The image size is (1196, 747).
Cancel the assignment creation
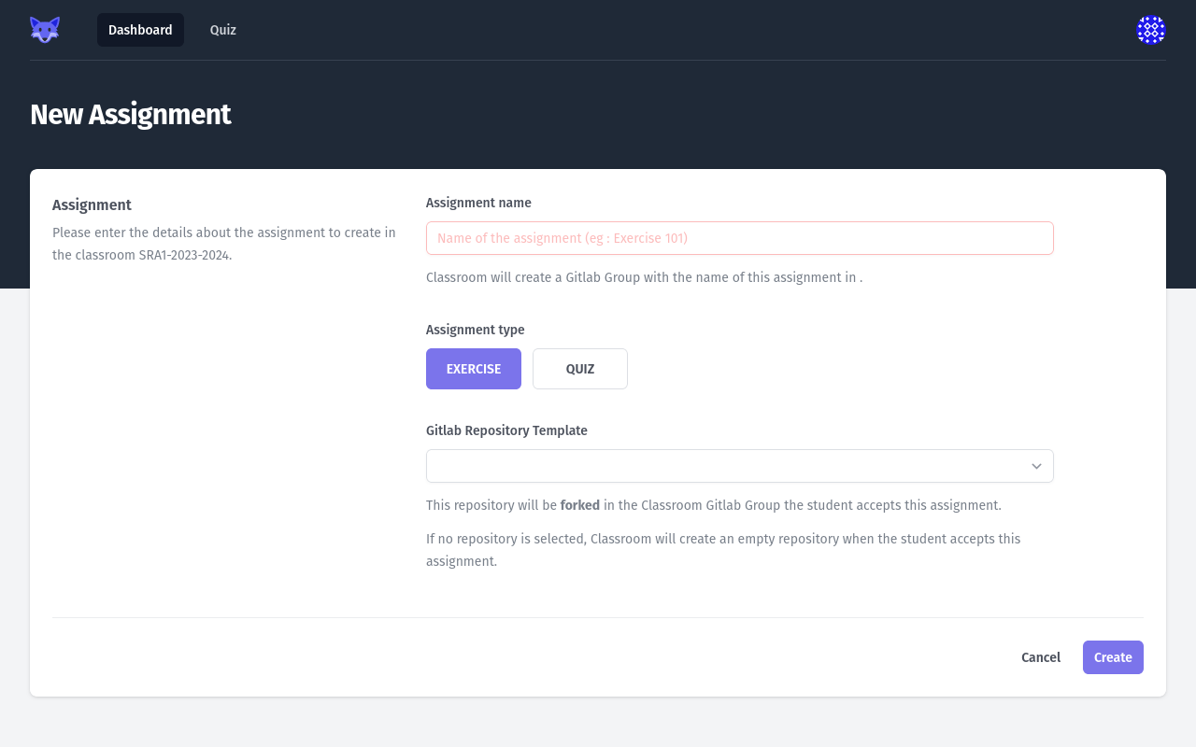pyautogui.click(x=1040, y=657)
